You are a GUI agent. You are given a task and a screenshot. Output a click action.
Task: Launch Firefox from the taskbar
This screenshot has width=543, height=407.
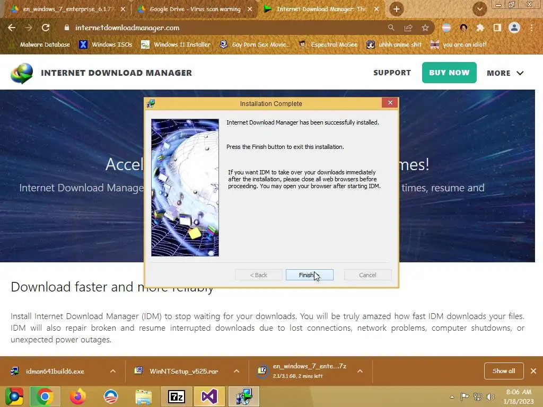(77, 396)
